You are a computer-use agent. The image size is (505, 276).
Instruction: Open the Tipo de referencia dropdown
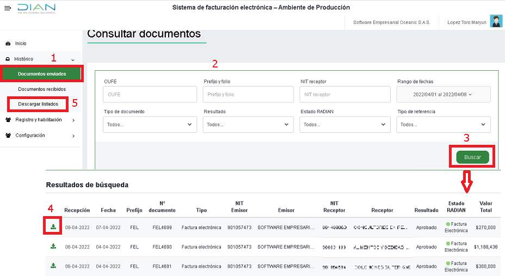click(x=444, y=125)
